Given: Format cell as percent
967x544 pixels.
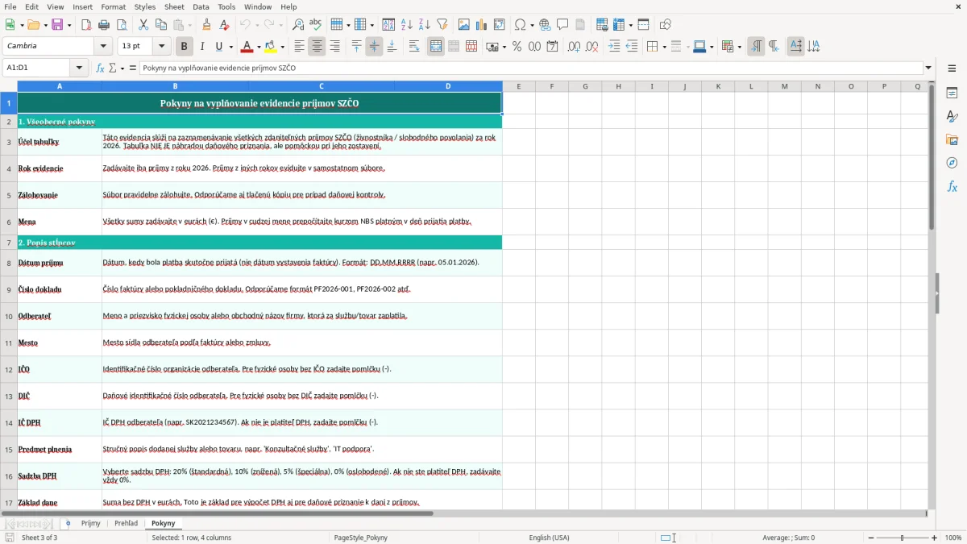Looking at the screenshot, I should [517, 47].
